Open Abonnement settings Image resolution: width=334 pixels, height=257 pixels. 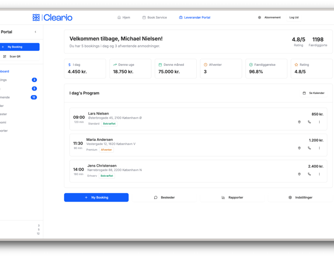point(269,17)
